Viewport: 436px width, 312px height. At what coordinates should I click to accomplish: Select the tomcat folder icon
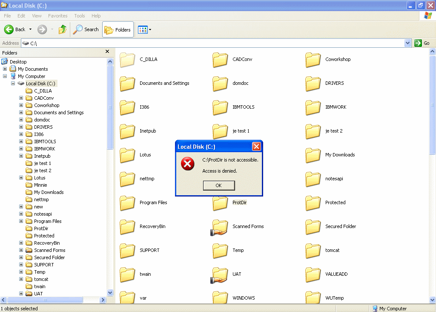[313, 251]
